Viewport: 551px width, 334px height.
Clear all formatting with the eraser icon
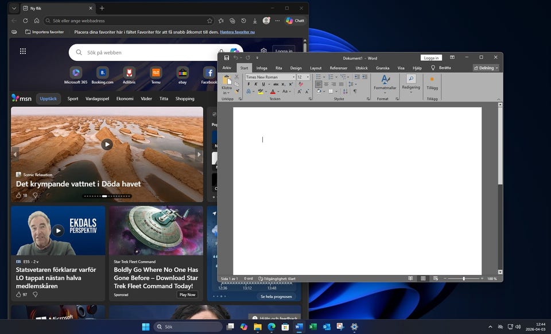point(300,84)
